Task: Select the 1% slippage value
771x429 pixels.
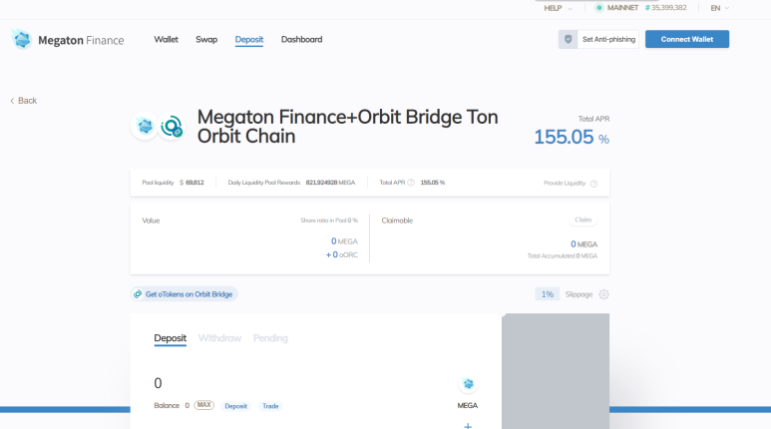Action: pos(548,294)
